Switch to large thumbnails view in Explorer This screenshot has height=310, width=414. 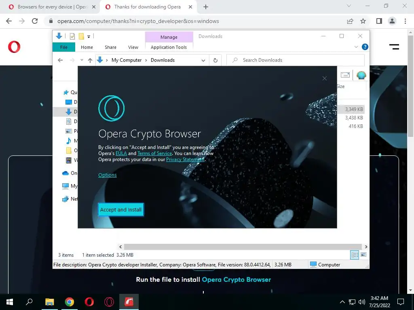(x=363, y=255)
